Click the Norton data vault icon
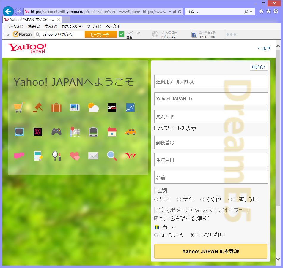Viewport: 283px width, 268px height. click(155, 34)
